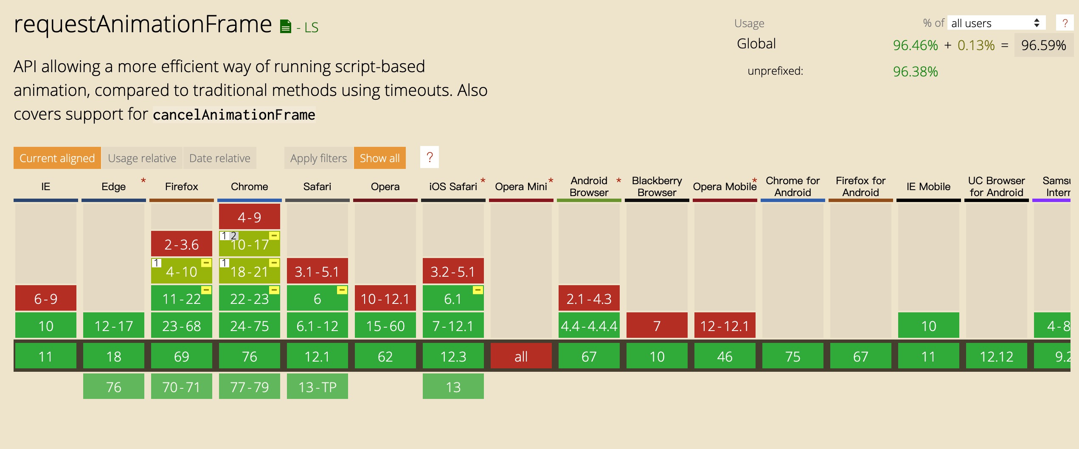Viewport: 1079px width, 449px height.
Task: Enable Current aligned view mode
Action: tap(57, 158)
